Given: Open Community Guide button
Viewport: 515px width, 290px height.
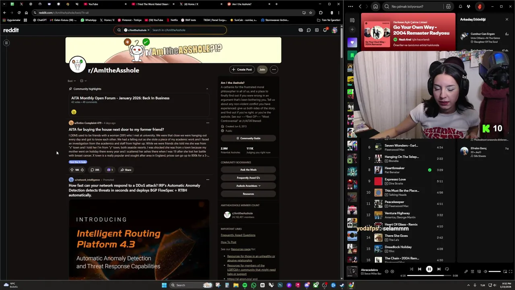Looking at the screenshot, I should pyautogui.click(x=248, y=139).
